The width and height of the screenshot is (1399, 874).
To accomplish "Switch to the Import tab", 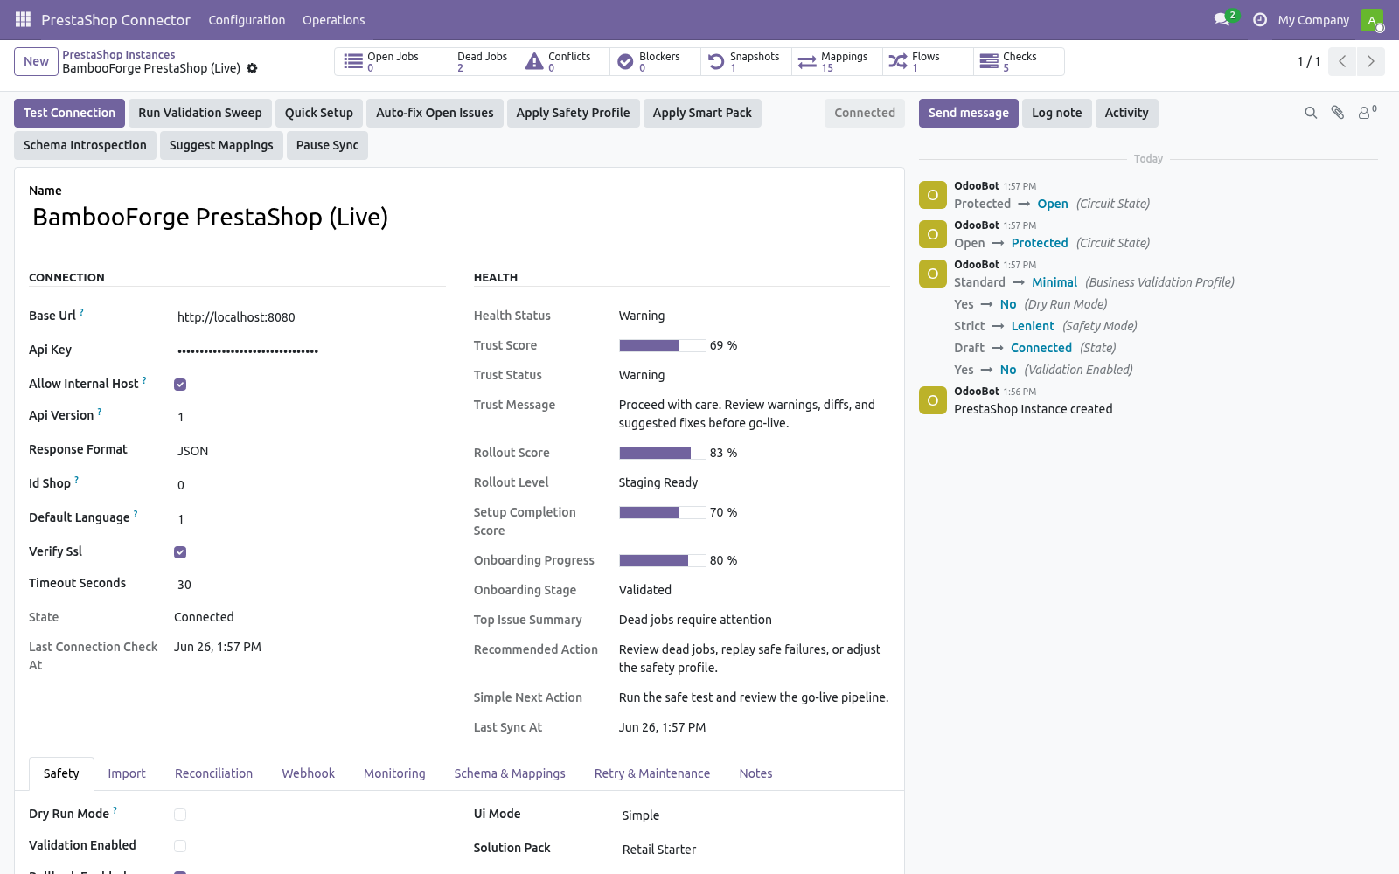I will point(127,773).
